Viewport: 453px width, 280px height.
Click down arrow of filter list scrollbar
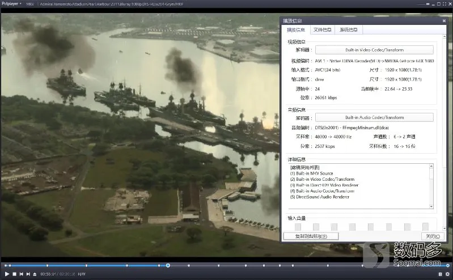tap(431, 207)
